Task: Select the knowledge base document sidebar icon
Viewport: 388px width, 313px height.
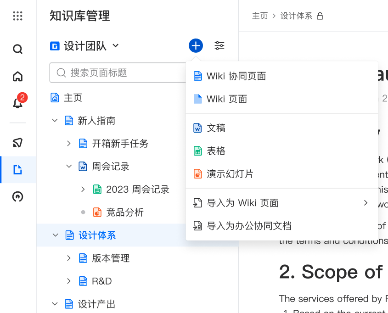Action: point(17,170)
